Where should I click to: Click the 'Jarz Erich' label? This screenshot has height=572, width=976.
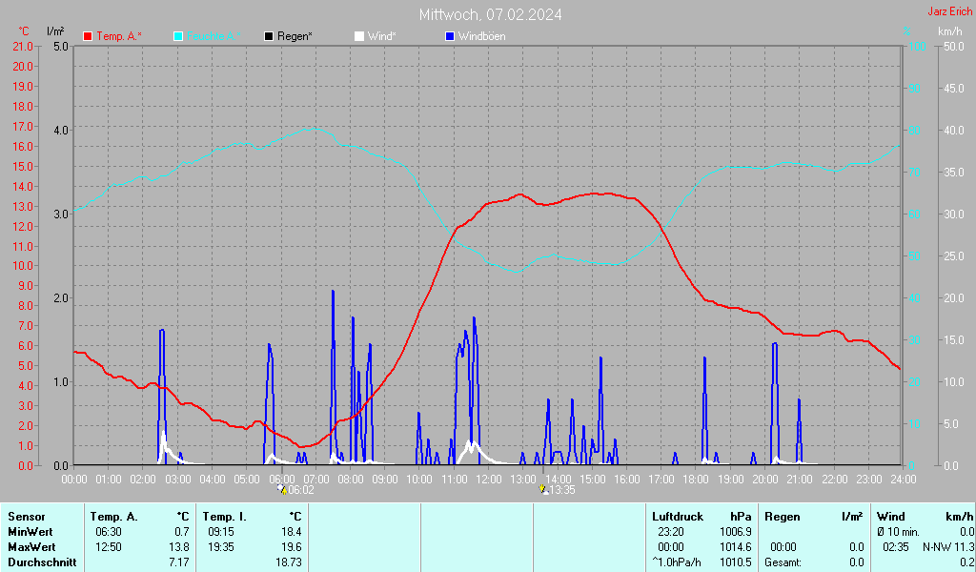coord(950,11)
